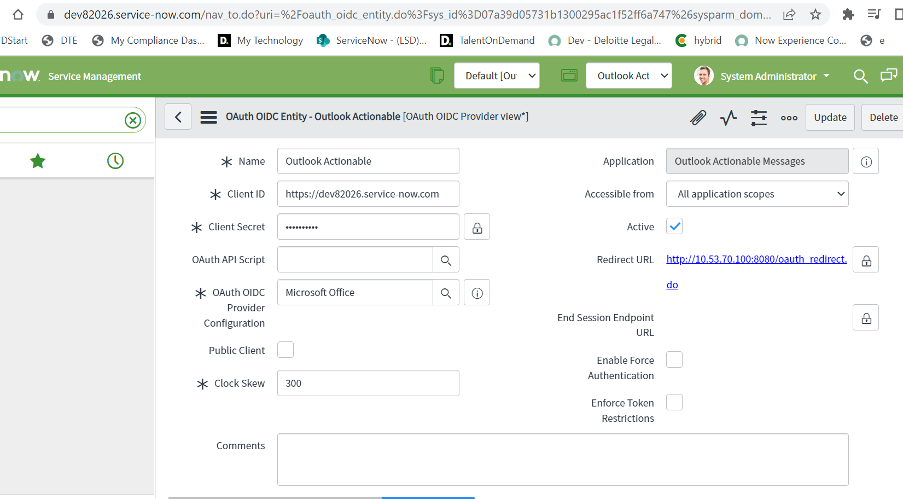The width and height of the screenshot is (903, 499).
Task: Click inside the Comments text area
Action: [563, 460]
